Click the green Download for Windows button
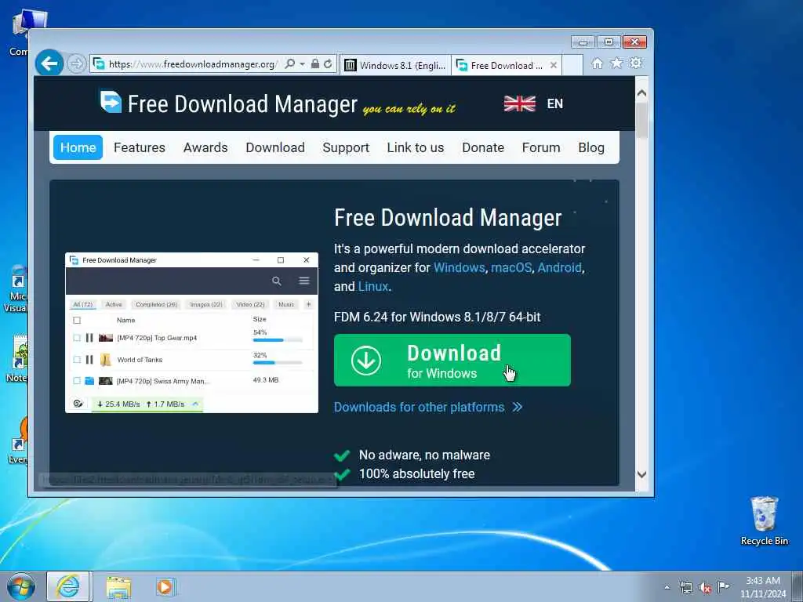Image resolution: width=803 pixels, height=602 pixels. point(452,360)
